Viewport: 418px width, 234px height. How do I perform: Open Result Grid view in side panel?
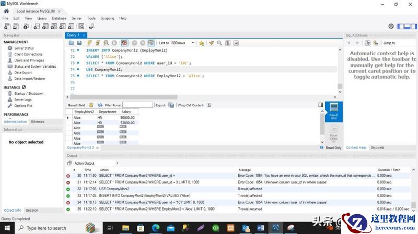(333, 110)
